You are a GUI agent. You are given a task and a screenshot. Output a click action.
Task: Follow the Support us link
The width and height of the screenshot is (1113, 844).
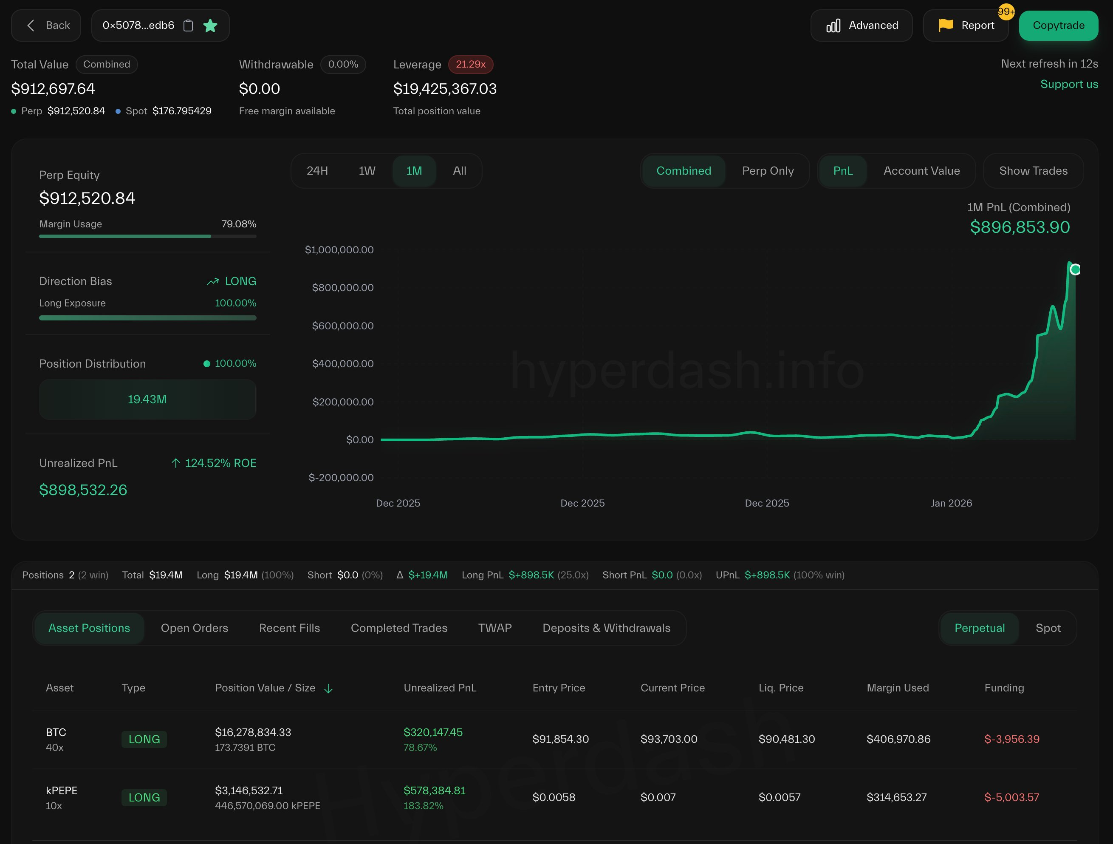coord(1069,85)
